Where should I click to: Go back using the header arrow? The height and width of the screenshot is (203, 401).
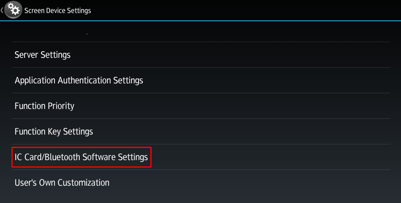[x=2, y=10]
